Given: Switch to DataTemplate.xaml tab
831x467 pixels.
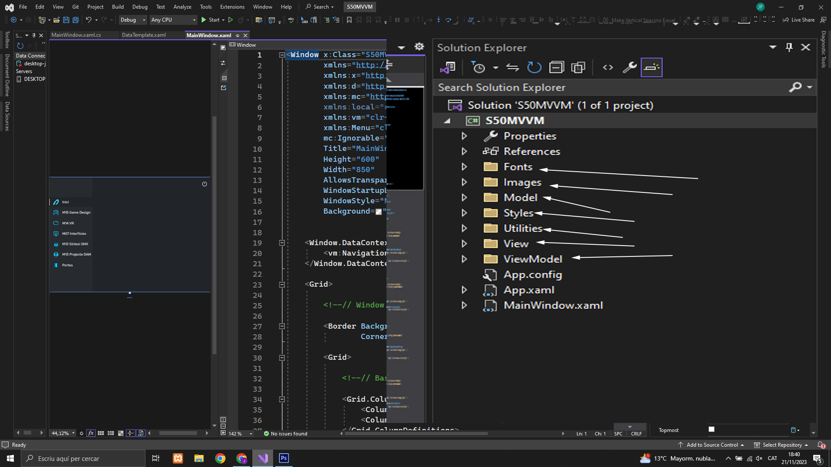Looking at the screenshot, I should tap(144, 35).
